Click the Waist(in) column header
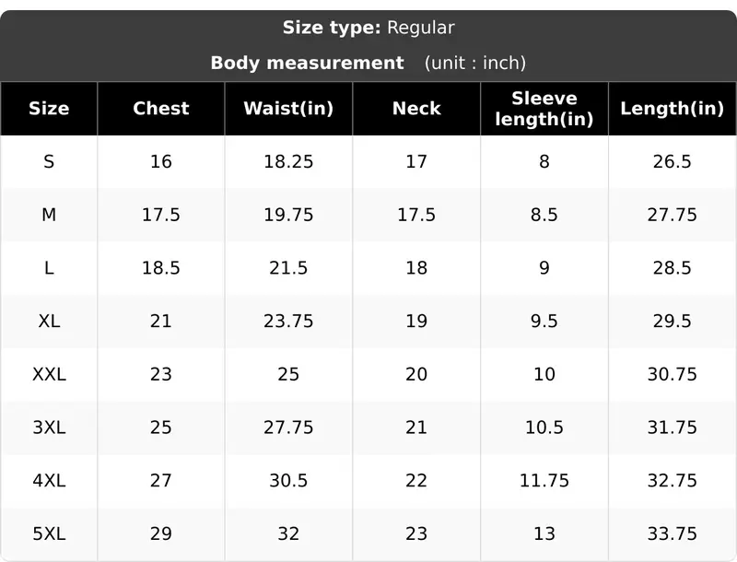Image resolution: width=737 pixels, height=562 pixels. (288, 109)
